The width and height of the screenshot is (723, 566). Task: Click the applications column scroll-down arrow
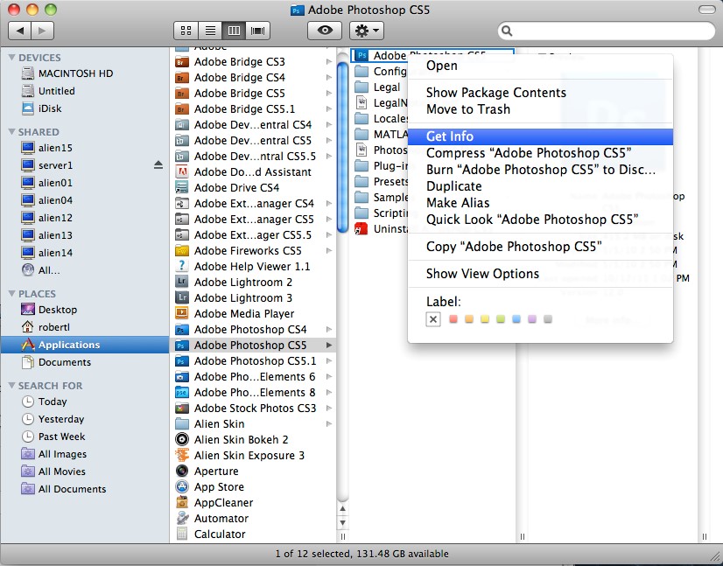[x=342, y=523]
